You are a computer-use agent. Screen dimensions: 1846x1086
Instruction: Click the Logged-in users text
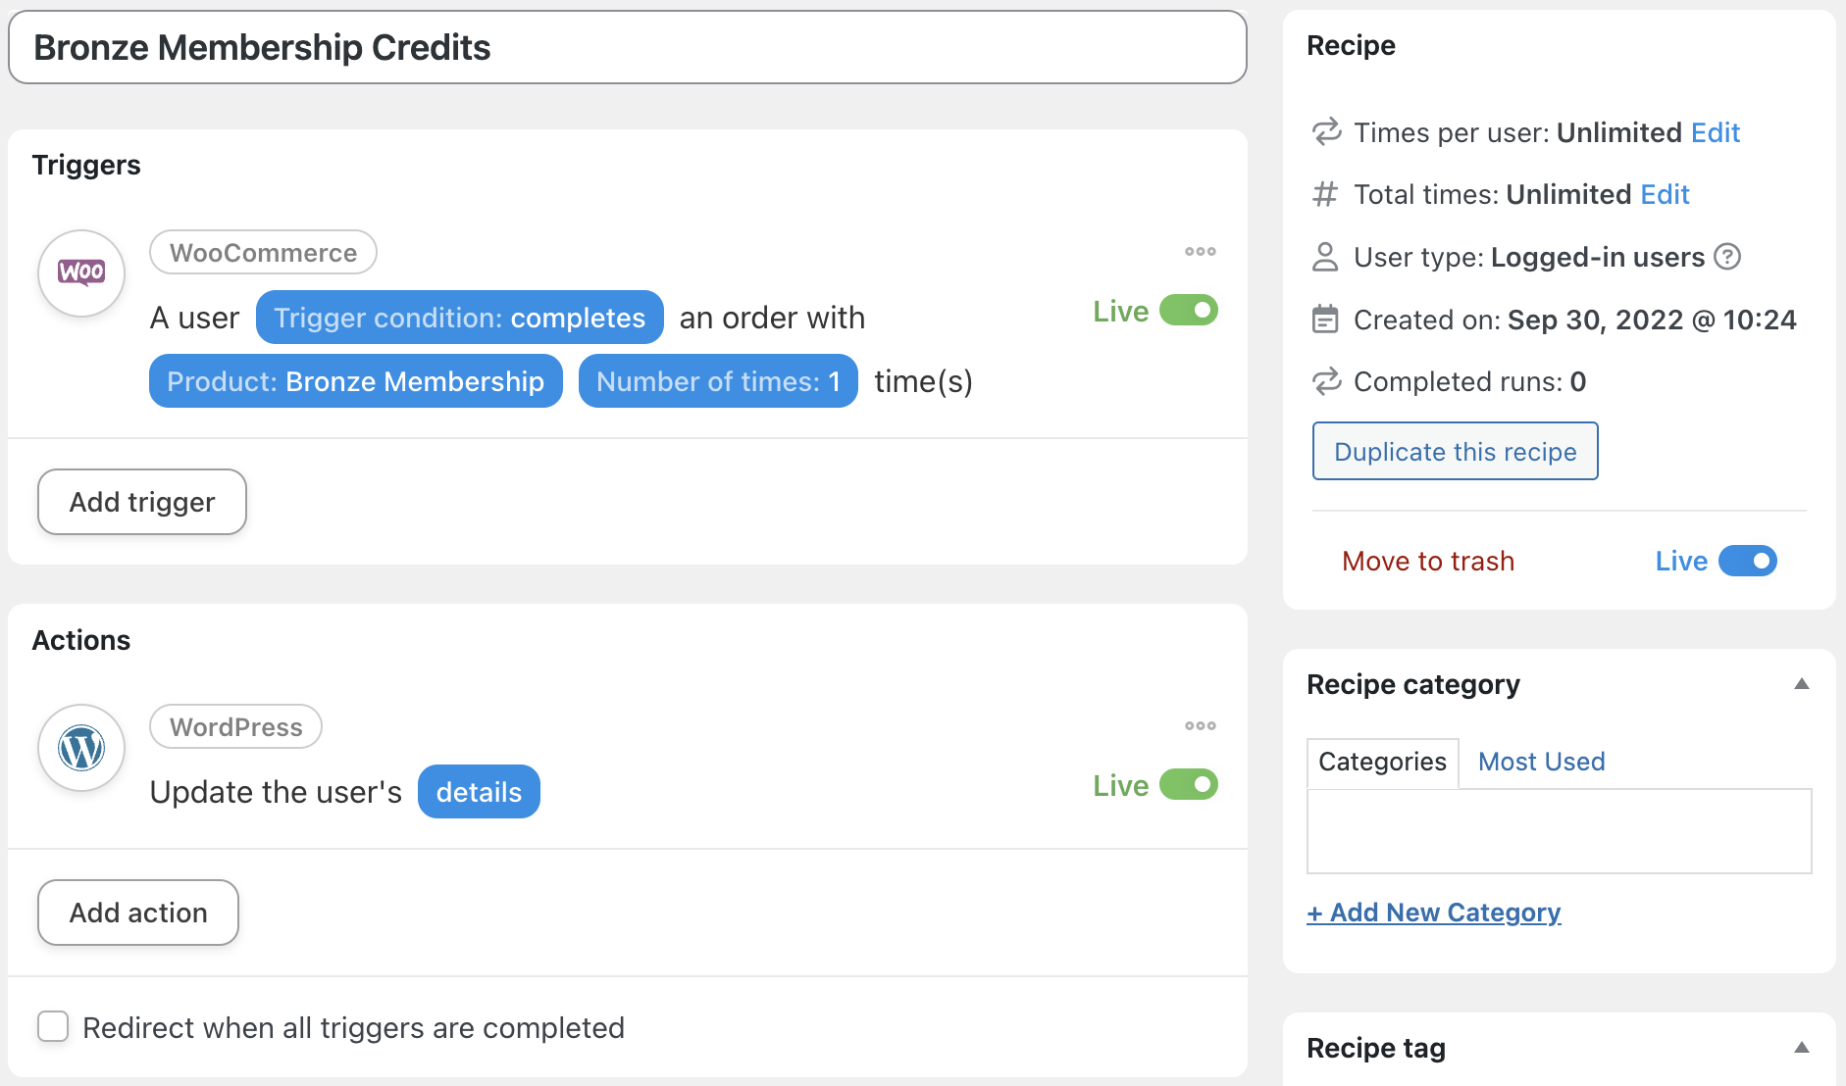(1598, 257)
